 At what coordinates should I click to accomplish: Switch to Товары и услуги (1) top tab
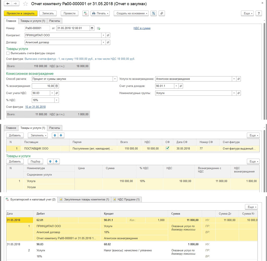pos(33,21)
